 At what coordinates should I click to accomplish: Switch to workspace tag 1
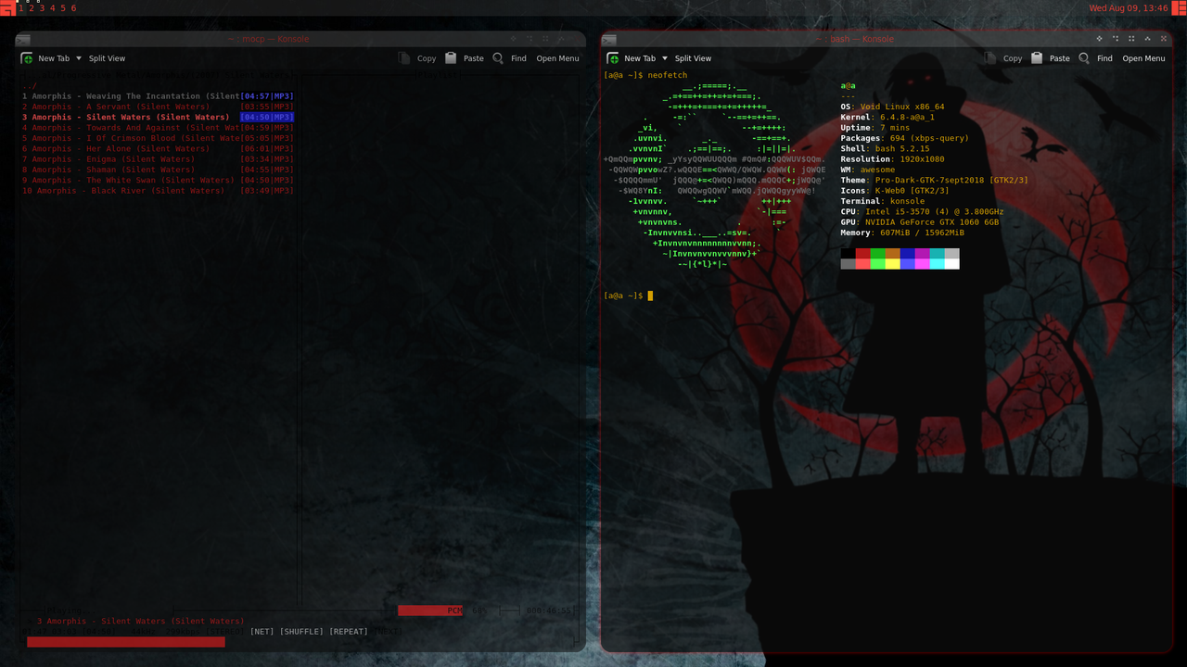pyautogui.click(x=20, y=7)
